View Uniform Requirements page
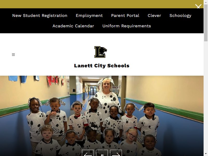This screenshot has width=208, height=156. pos(127,26)
